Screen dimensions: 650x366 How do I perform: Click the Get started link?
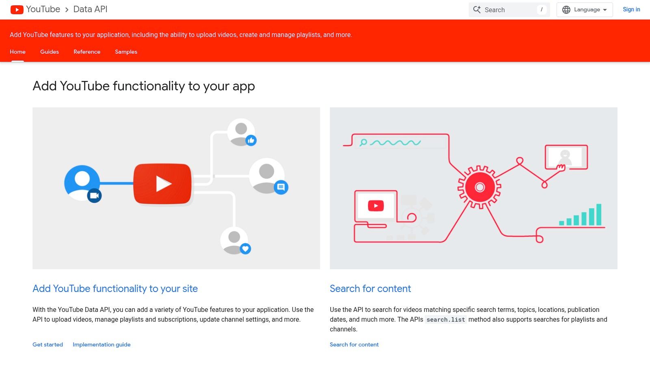[x=48, y=344]
